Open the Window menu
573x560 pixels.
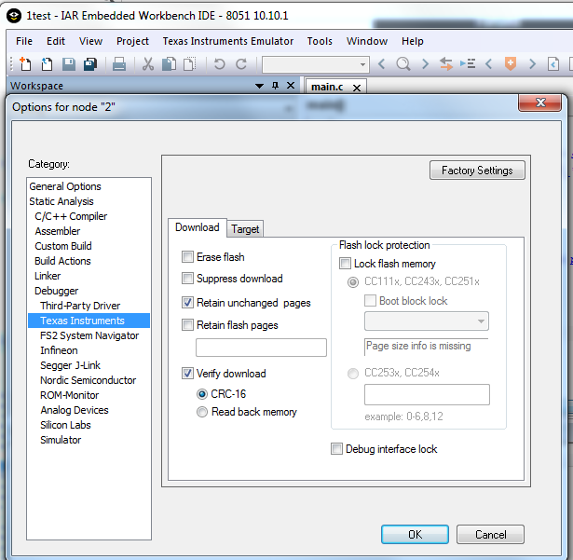[x=367, y=41]
